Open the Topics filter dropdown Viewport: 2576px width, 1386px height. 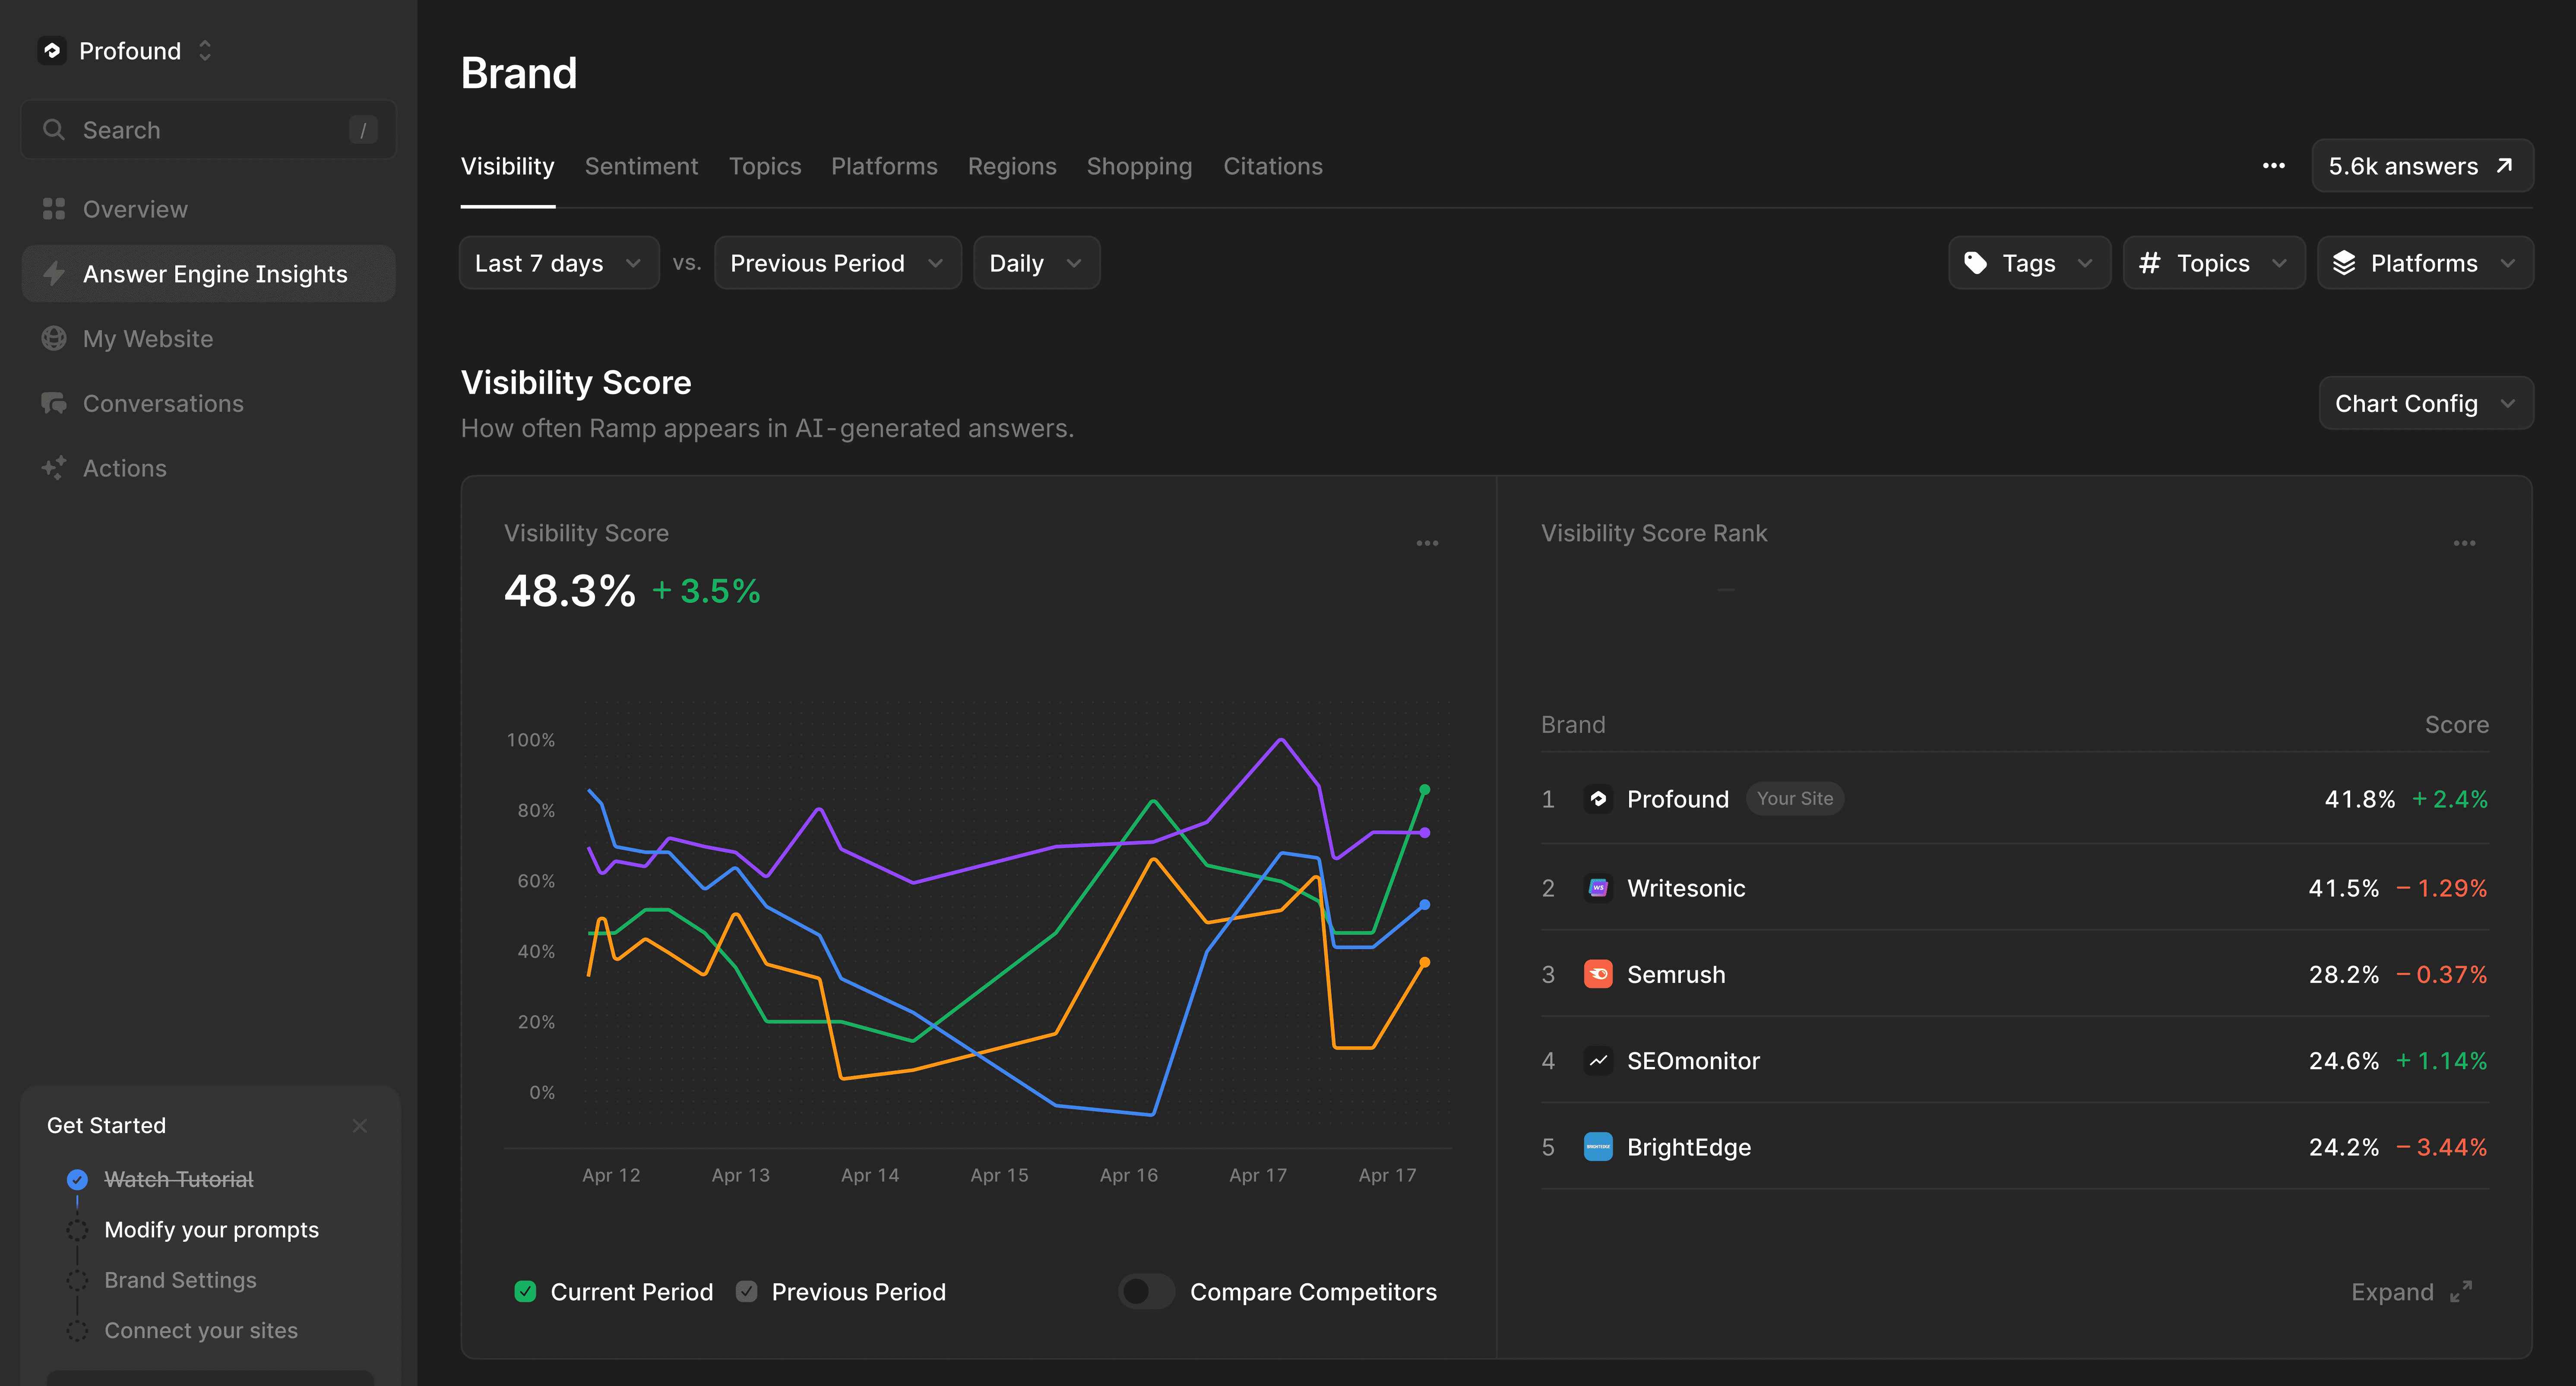[x=2214, y=263]
